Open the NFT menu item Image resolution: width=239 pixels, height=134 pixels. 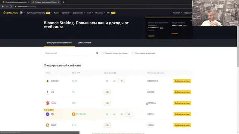[111, 13]
